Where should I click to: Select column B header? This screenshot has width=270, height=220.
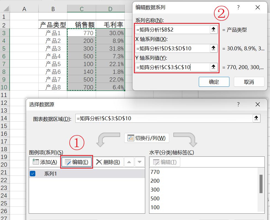tap(53, 9)
